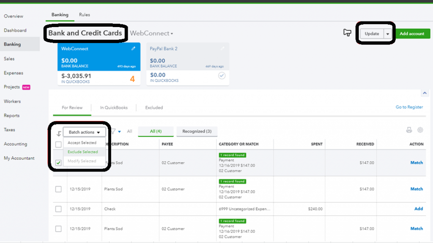433x243 pixels.
Task: Toggle the select-all header checkbox
Action: tap(58, 145)
